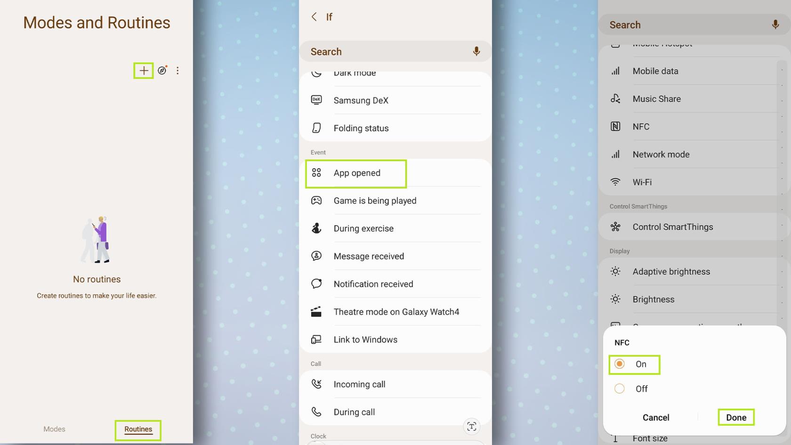Image resolution: width=791 pixels, height=445 pixels.
Task: Select the Samsung DeX icon
Action: (316, 100)
